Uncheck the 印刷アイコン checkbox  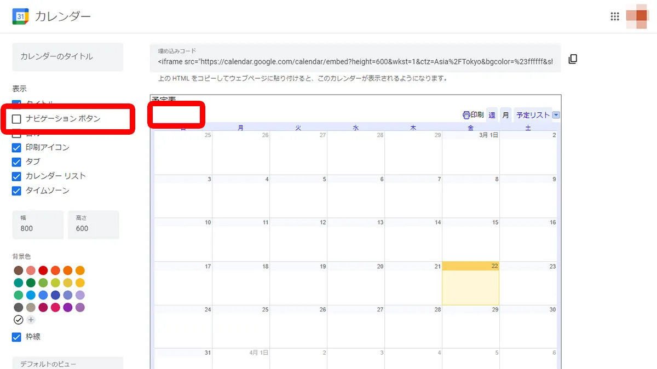pos(17,147)
